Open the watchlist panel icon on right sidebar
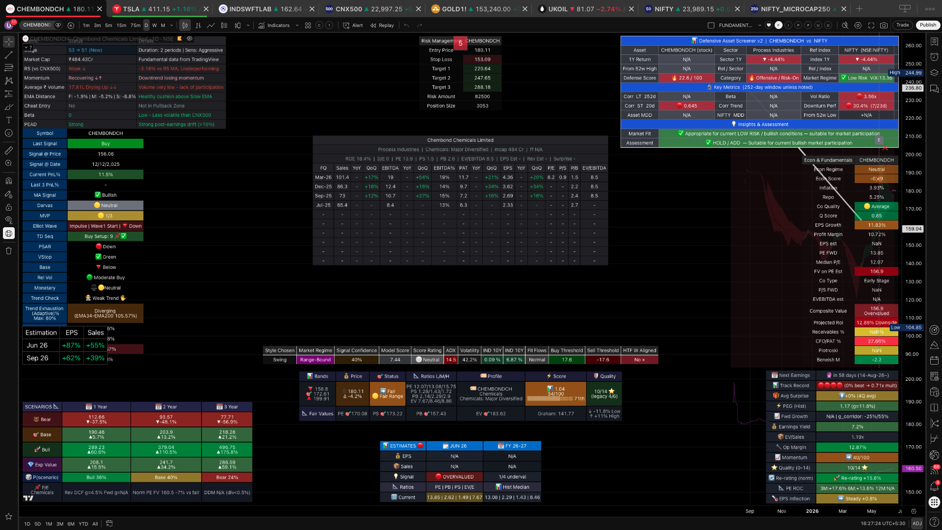942x530 pixels. (934, 42)
